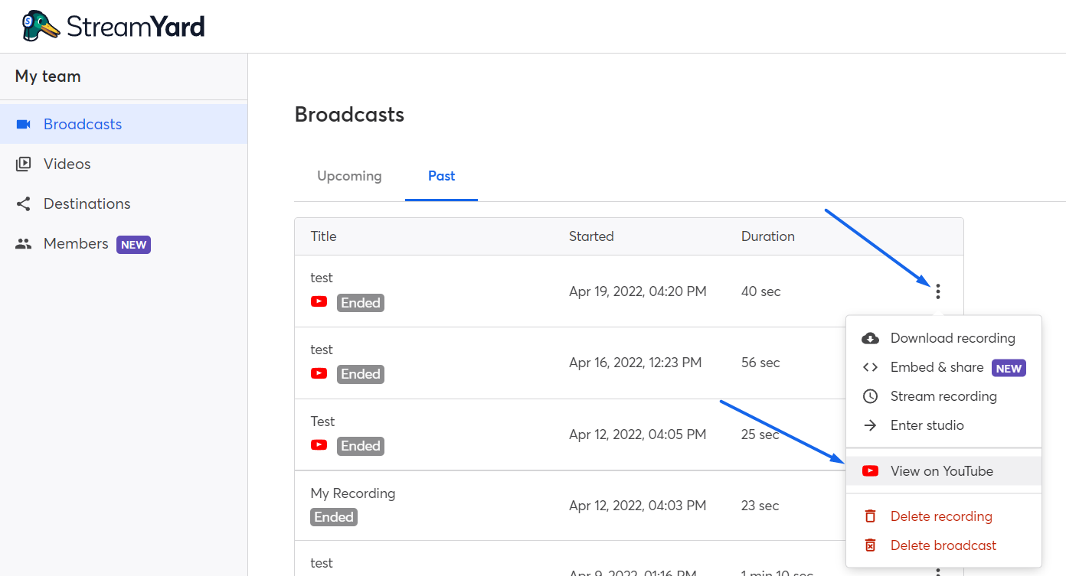
Task: Select the Past tab
Action: (x=442, y=176)
